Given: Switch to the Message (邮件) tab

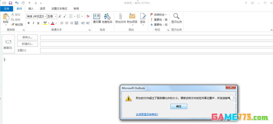Looking at the screenshot, I should [x=19, y=9].
